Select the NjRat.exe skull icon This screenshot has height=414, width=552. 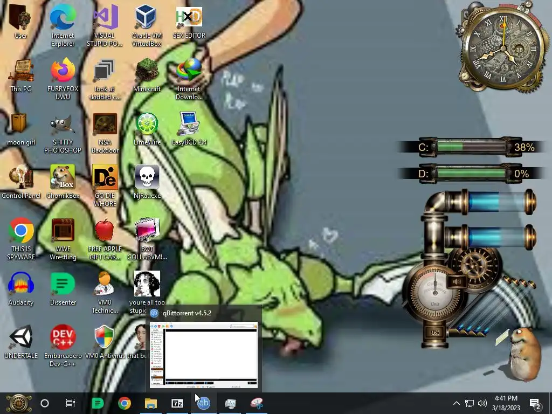(147, 182)
